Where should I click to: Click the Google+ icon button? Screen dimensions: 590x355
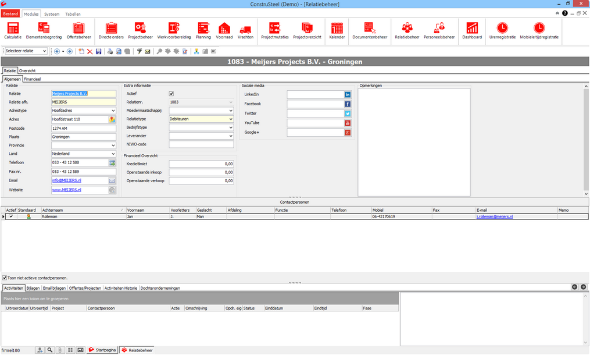[x=348, y=132]
